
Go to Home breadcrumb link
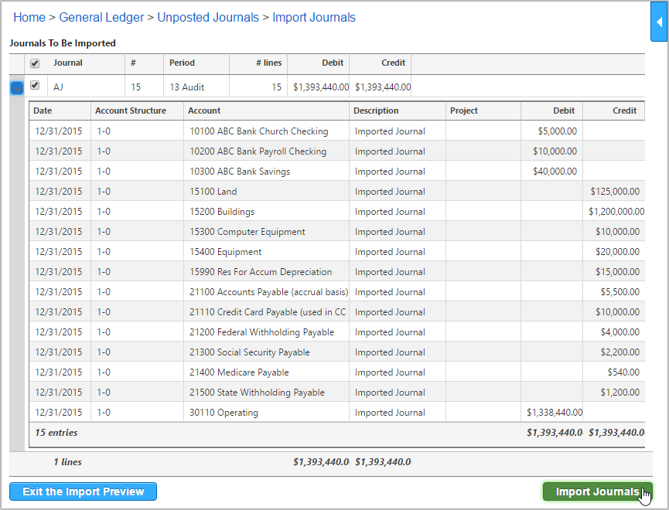29,18
